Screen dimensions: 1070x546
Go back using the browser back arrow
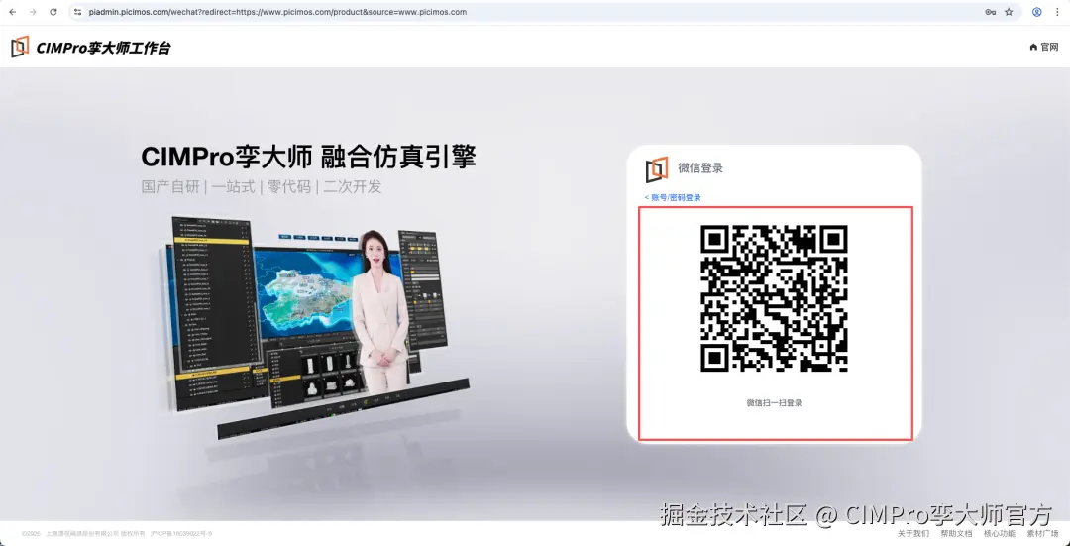click(x=12, y=12)
